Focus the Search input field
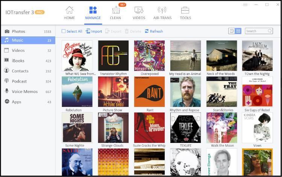 point(259,31)
